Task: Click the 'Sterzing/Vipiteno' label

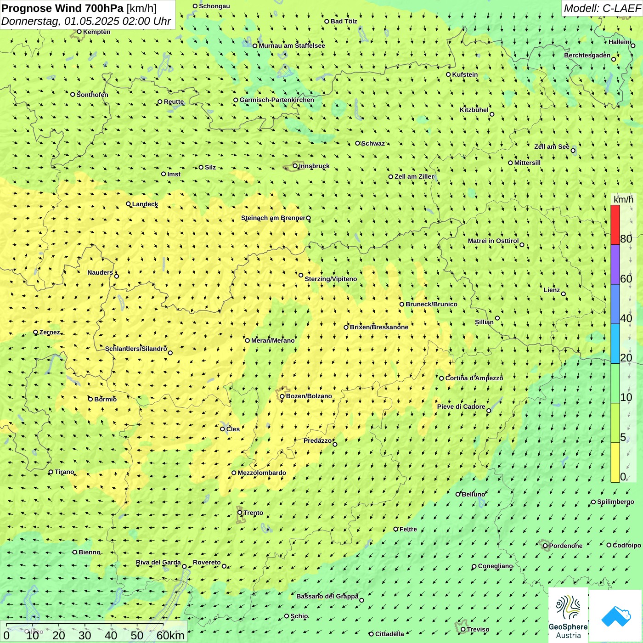Action: [x=331, y=279]
